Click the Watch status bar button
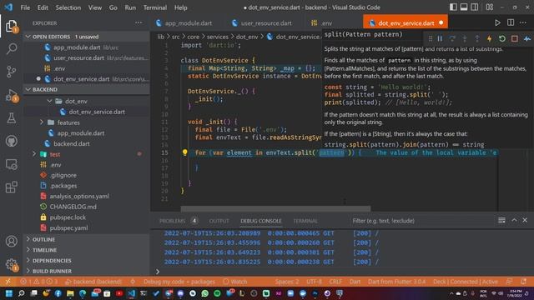This screenshot has width=534, height=300. 235,282
